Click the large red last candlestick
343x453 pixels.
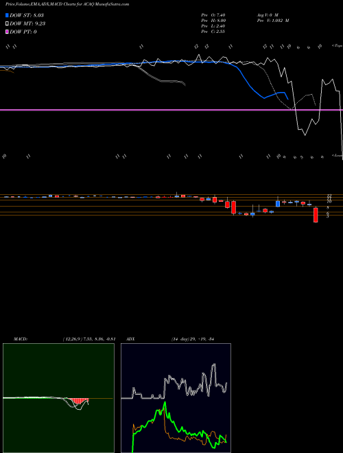click(x=316, y=215)
